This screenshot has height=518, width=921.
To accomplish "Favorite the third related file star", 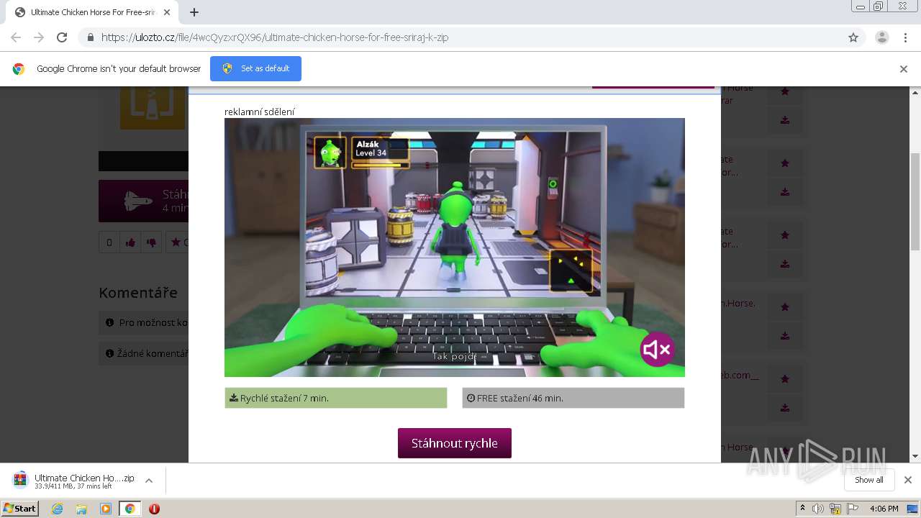I will pyautogui.click(x=784, y=235).
